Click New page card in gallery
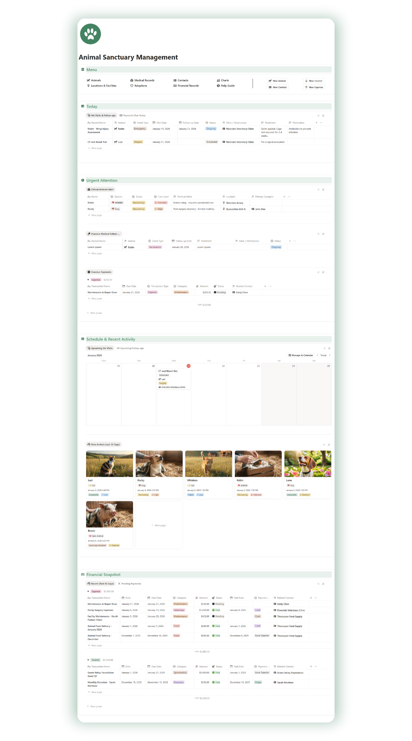412x741 pixels. pos(159,525)
